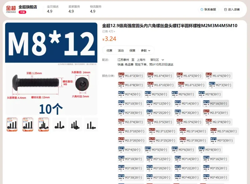Click the 天猫 Tmall badge
The image size is (250, 184).
pyautogui.click(x=22, y=12)
